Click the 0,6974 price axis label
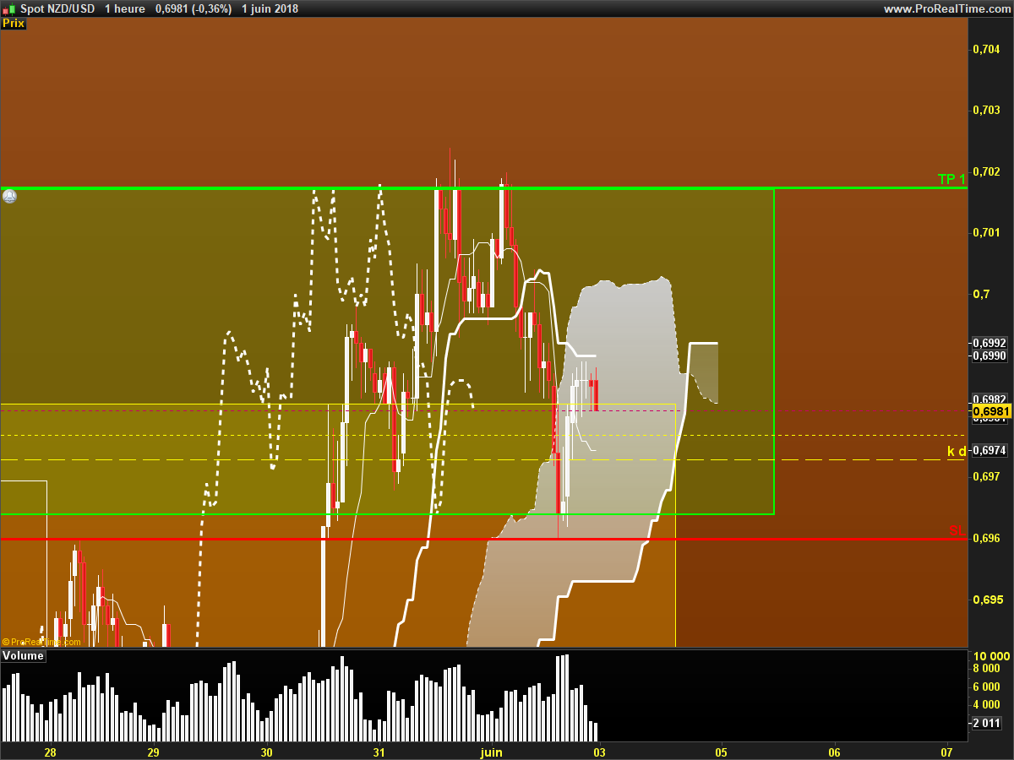Image resolution: width=1014 pixels, height=760 pixels. point(989,451)
